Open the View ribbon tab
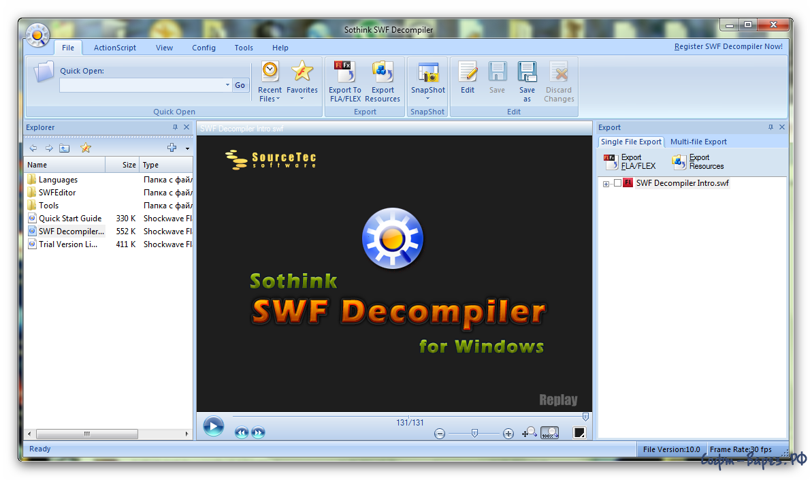Image resolution: width=812 pixels, height=480 pixels. point(164,48)
